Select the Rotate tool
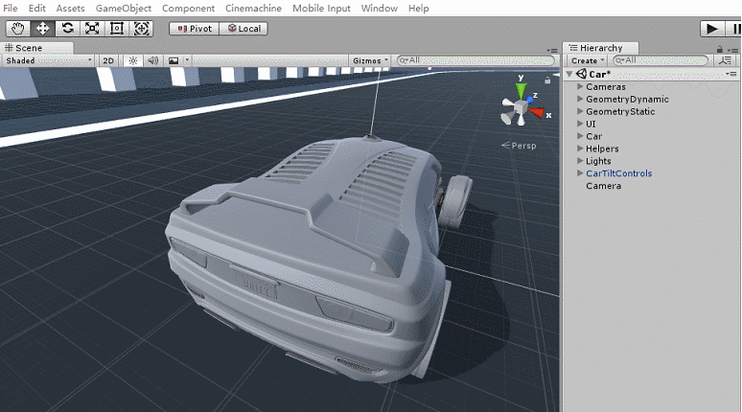The image size is (742, 412). pos(68,29)
